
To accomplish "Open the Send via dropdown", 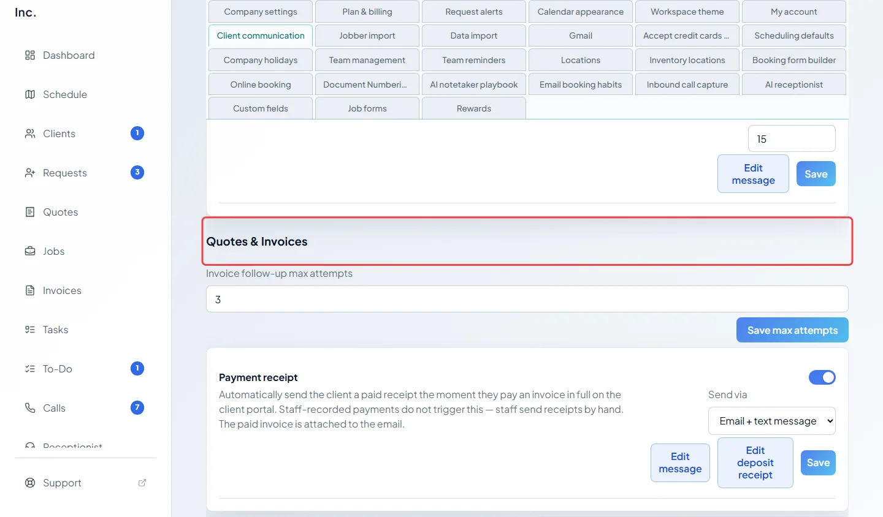I will pos(772,421).
